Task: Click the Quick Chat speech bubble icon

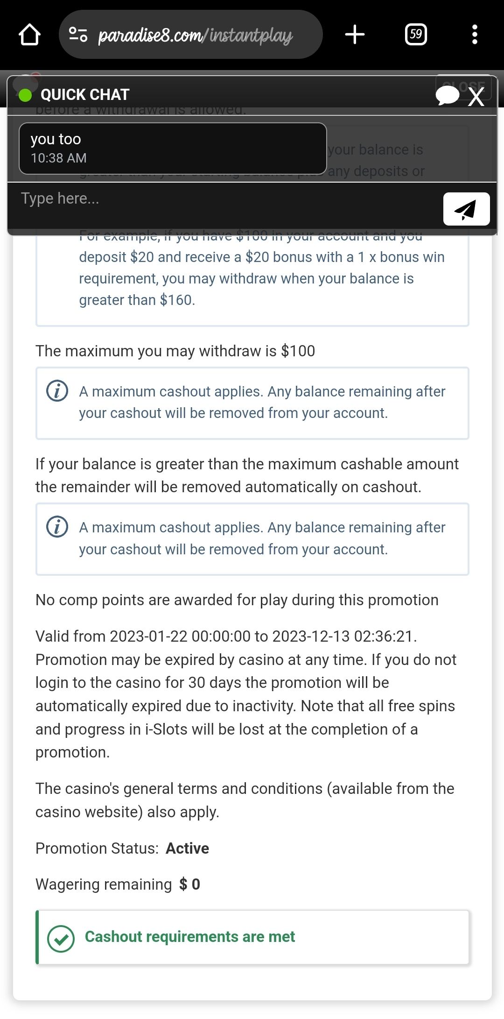Action: coord(447,96)
